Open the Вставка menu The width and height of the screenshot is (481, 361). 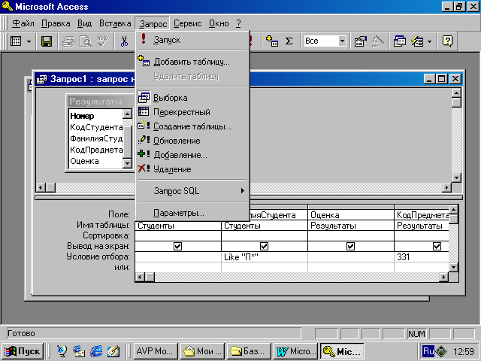[x=115, y=23]
